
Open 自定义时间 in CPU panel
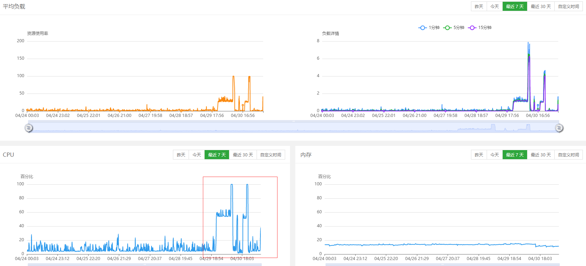click(x=271, y=155)
